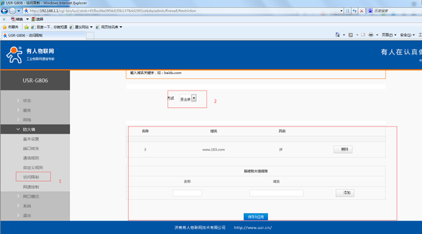Open the 访问限制 sidebar menu item

(31, 177)
